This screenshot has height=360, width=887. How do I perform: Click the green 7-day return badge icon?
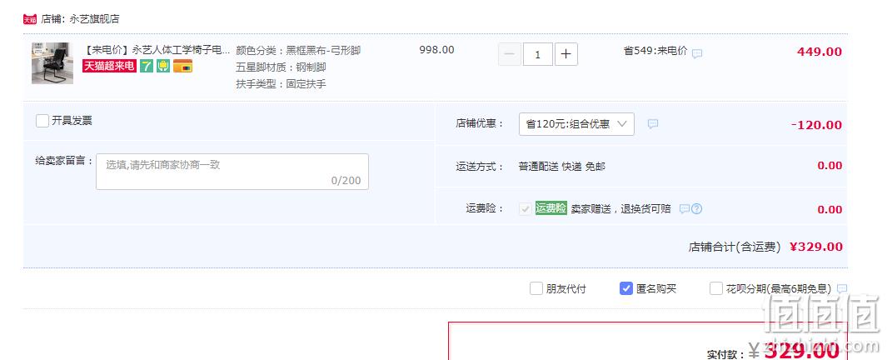(x=147, y=66)
